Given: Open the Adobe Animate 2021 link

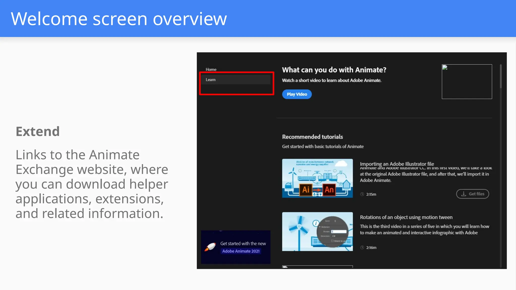Looking at the screenshot, I should click(x=241, y=251).
